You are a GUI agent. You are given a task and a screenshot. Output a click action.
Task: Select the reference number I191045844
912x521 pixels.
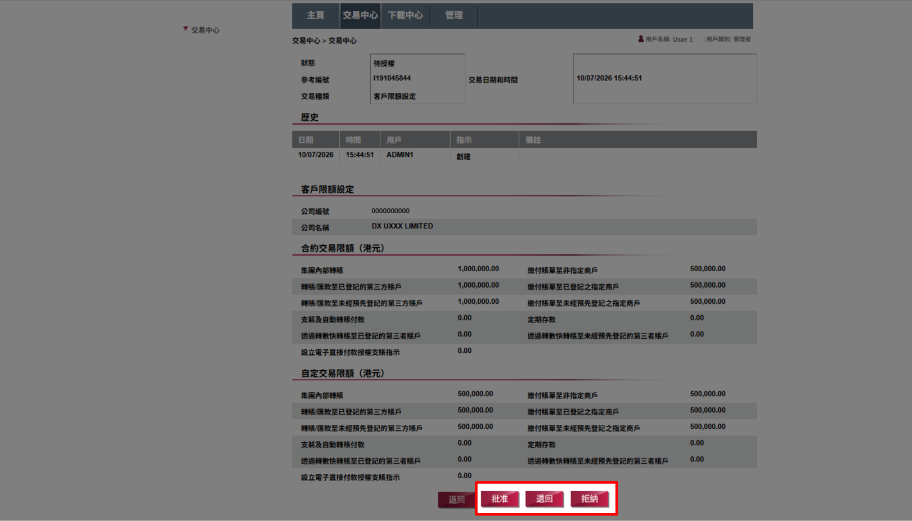click(392, 79)
